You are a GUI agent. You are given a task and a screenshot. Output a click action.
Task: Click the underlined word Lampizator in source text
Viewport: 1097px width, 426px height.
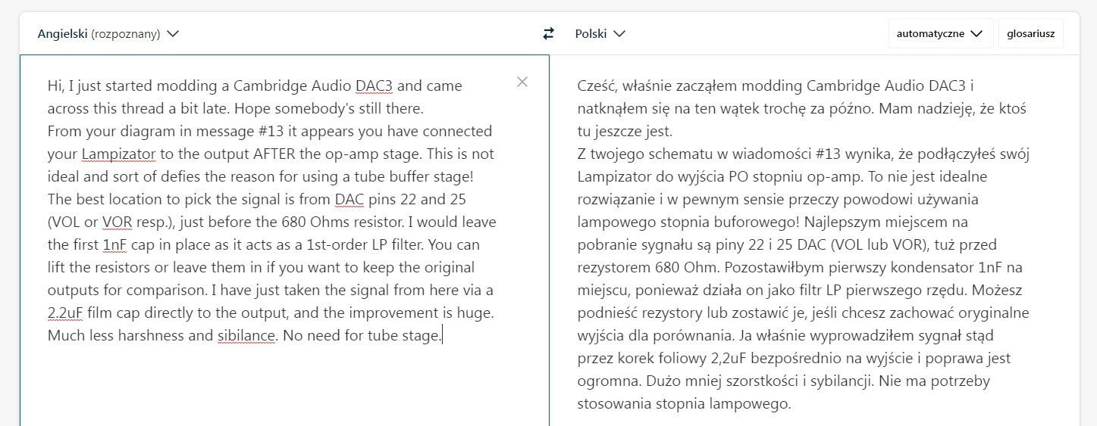click(x=118, y=154)
